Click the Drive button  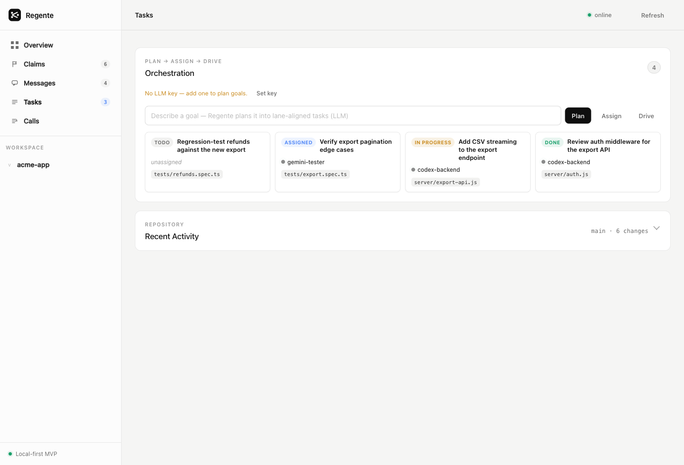[x=646, y=116]
